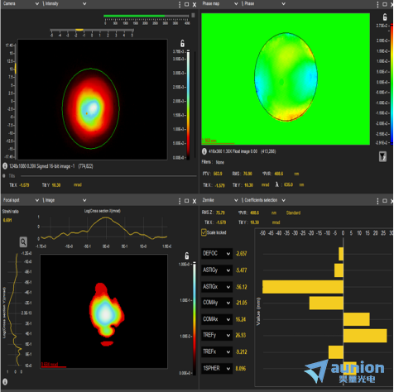Uncheck the Scale locked checkbox

(x=204, y=232)
